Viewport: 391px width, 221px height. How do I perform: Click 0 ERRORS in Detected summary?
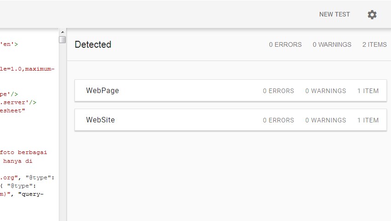(x=285, y=44)
